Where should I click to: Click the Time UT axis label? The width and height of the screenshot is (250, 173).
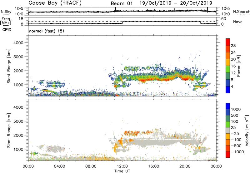(122, 171)
